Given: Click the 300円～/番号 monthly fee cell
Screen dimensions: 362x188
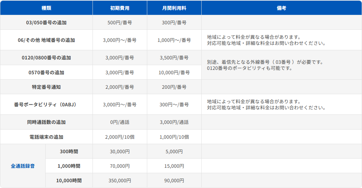Looking at the screenshot, I should (174, 105).
